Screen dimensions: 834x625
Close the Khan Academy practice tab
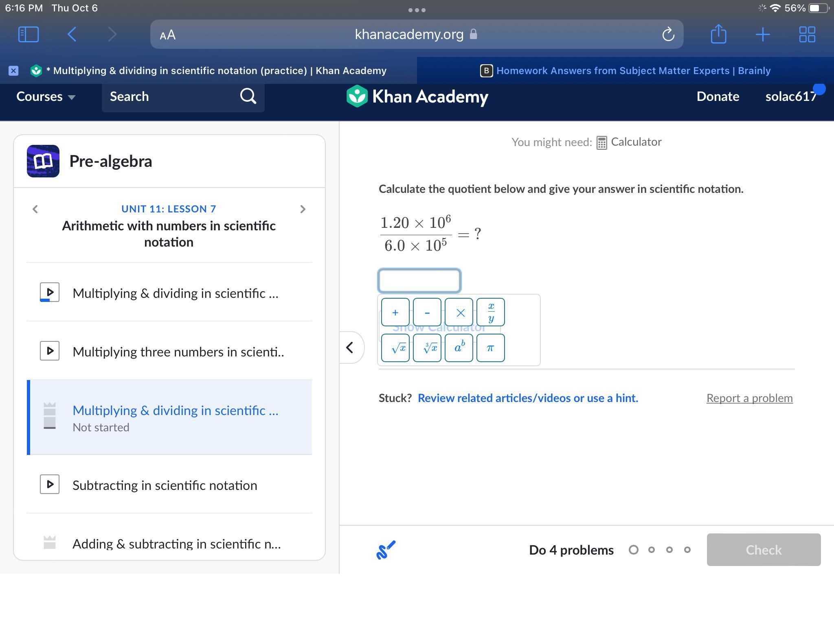click(x=13, y=71)
